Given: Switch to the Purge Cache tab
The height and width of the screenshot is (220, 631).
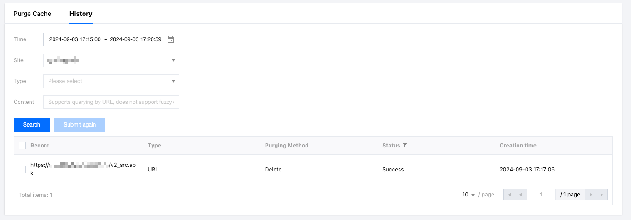Looking at the screenshot, I should tap(32, 14).
